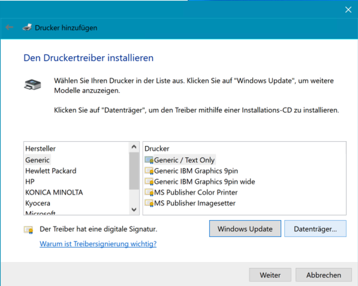
Task: Click the certificate icon of Generic IBM Graphics 9pin
Action: [149, 171]
